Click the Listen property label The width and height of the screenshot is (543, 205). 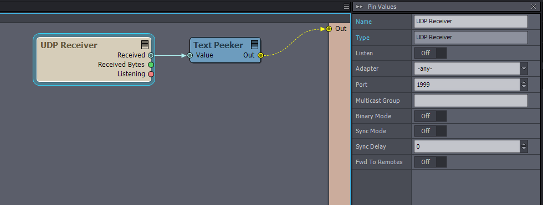point(365,53)
